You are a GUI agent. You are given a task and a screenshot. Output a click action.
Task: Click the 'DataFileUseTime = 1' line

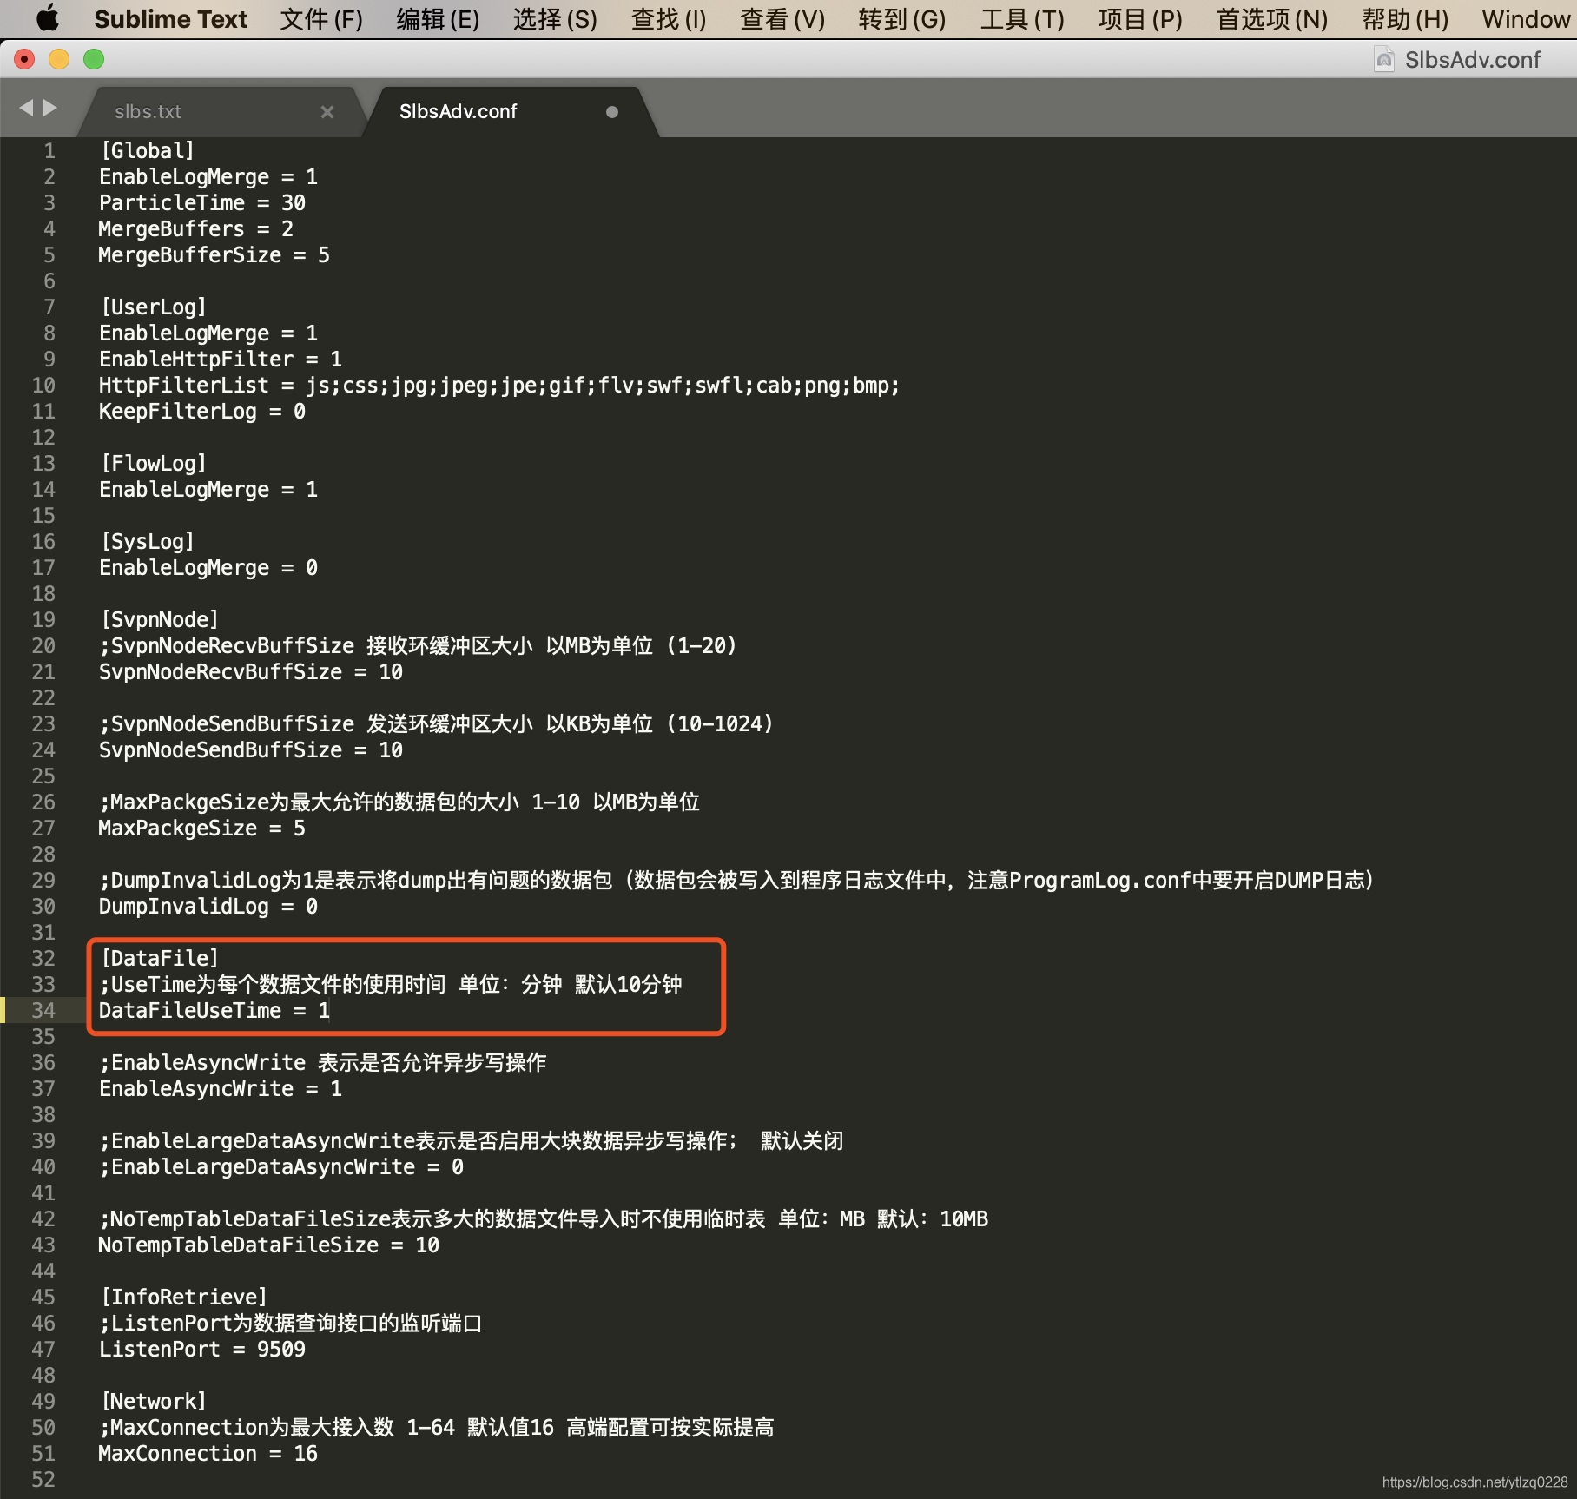(x=214, y=1010)
